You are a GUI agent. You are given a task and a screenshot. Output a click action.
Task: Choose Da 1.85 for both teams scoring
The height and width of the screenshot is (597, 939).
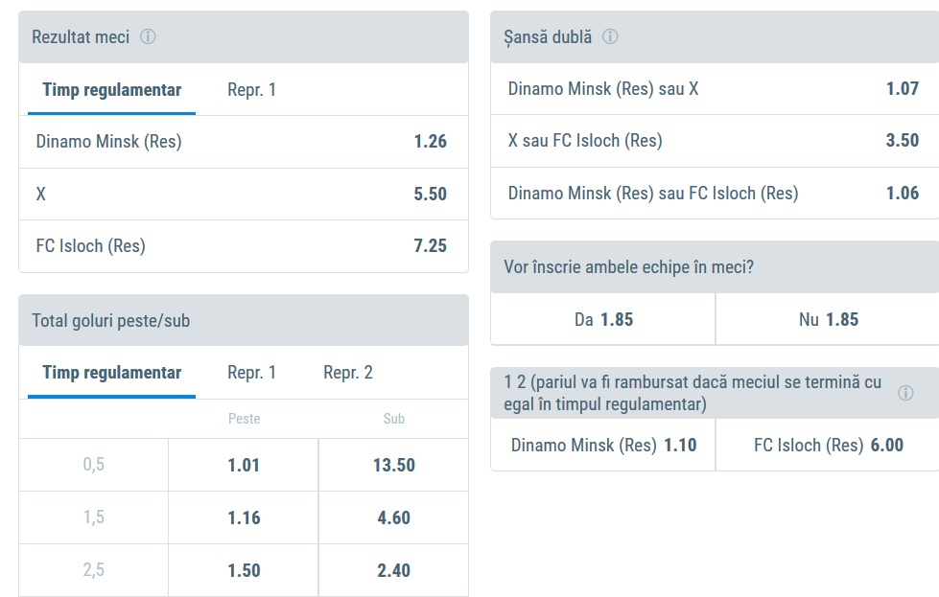(x=603, y=319)
